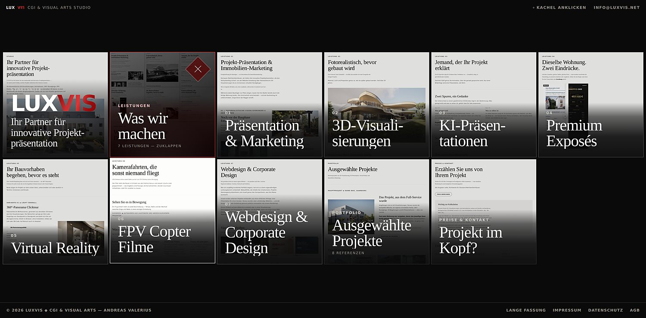Click the diamond X icon on Leistungen tile
The width and height of the screenshot is (646, 318).
click(x=198, y=69)
